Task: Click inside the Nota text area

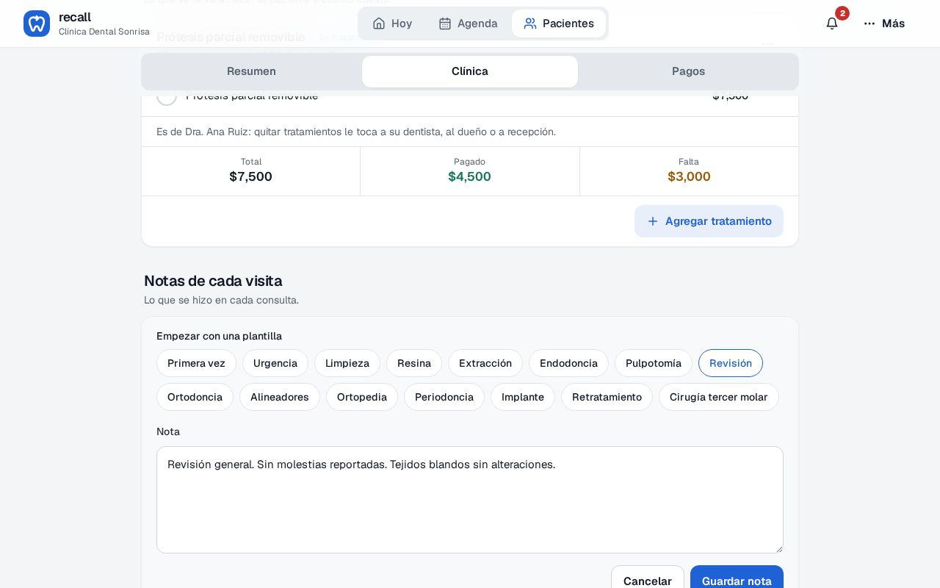Action: (x=470, y=500)
